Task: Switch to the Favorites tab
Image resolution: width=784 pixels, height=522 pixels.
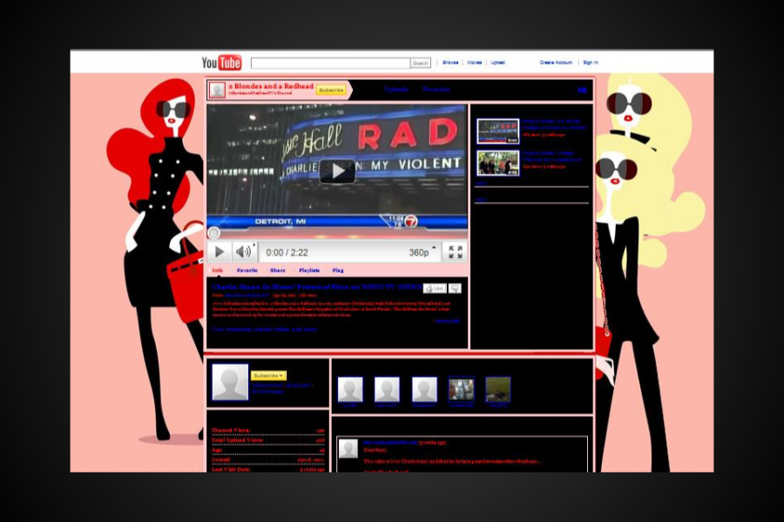Action: [x=436, y=90]
